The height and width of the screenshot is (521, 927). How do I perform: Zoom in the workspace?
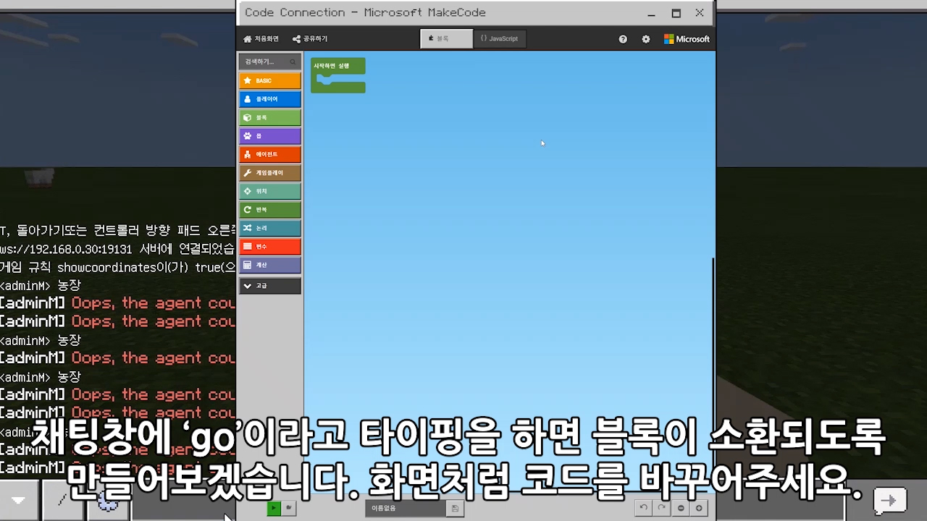tap(699, 509)
